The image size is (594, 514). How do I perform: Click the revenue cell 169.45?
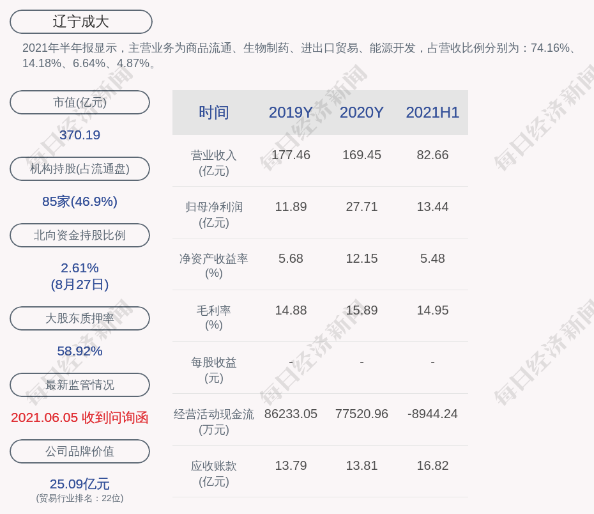point(362,155)
